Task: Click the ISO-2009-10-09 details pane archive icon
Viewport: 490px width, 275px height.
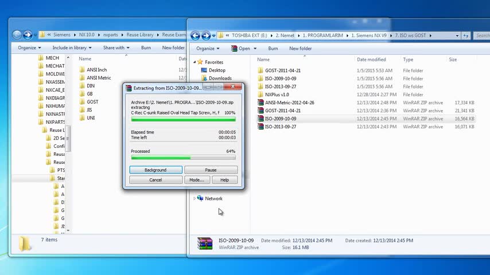Action: [x=205, y=243]
